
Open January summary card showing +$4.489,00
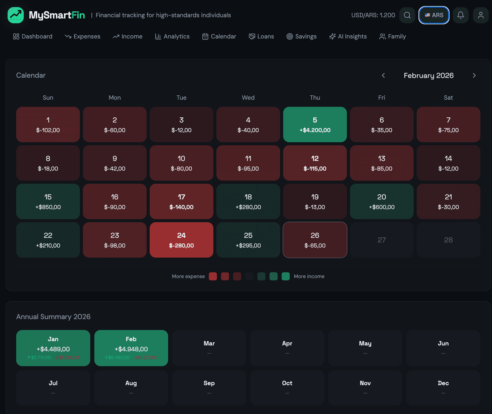click(53, 348)
